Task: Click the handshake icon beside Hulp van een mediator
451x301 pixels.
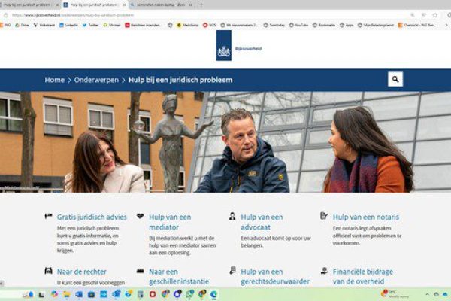Action: [140, 216]
